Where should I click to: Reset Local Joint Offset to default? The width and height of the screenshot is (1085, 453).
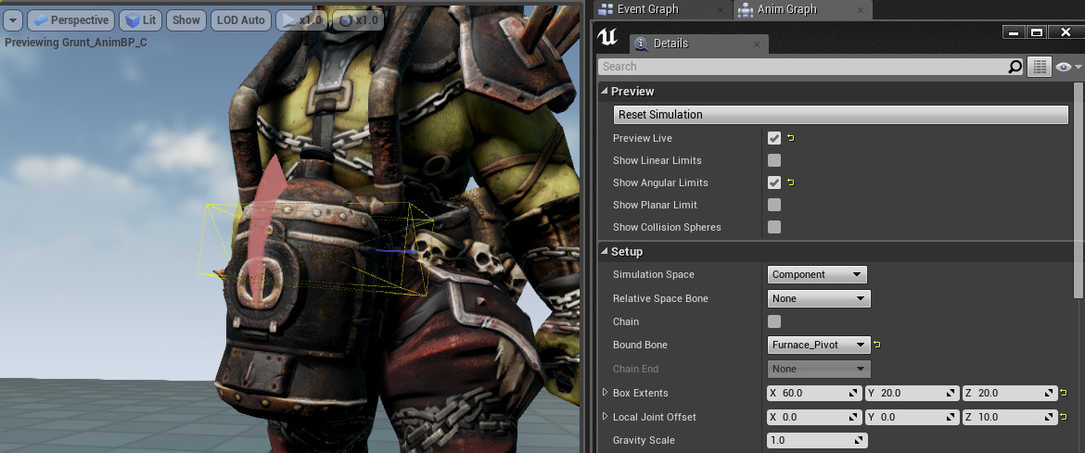click(x=1064, y=417)
